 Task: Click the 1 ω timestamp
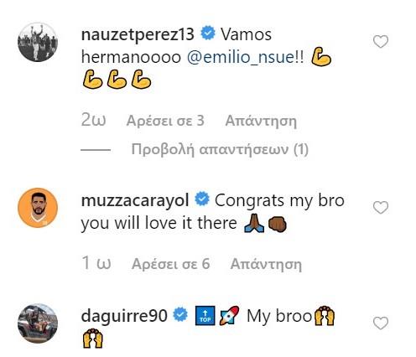[96, 263]
